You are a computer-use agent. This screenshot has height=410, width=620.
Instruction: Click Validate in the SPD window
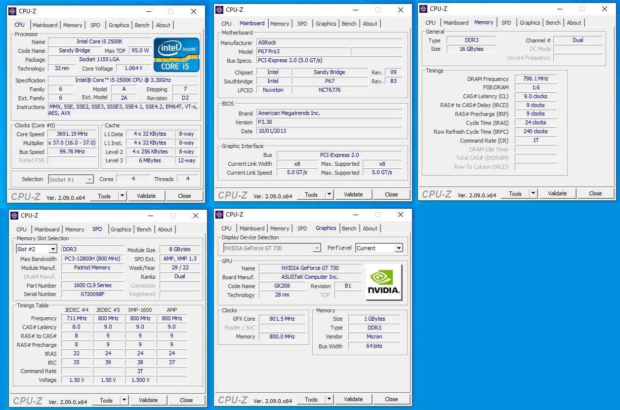tap(148, 400)
